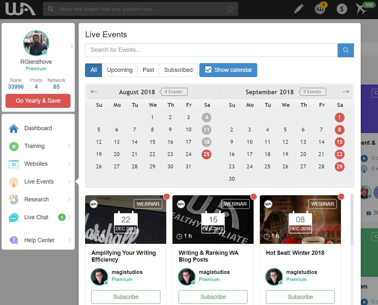Click the search magnifier in the help bar
The height and width of the screenshot is (305, 378).
51,9
